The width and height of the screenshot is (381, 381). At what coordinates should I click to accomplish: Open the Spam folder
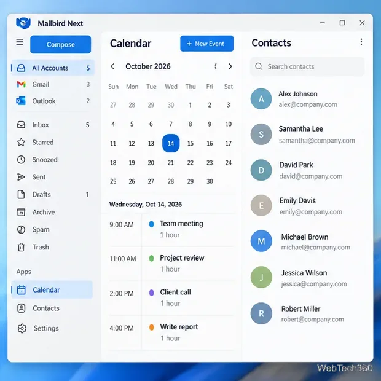click(x=53, y=230)
